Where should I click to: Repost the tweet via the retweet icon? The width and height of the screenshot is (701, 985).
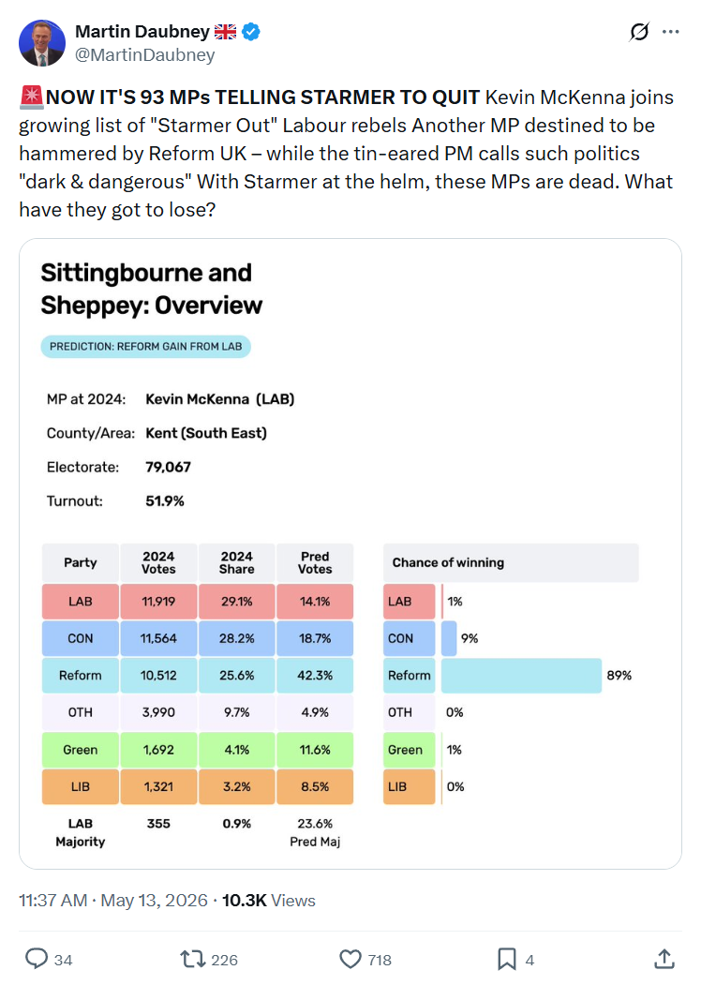click(192, 959)
